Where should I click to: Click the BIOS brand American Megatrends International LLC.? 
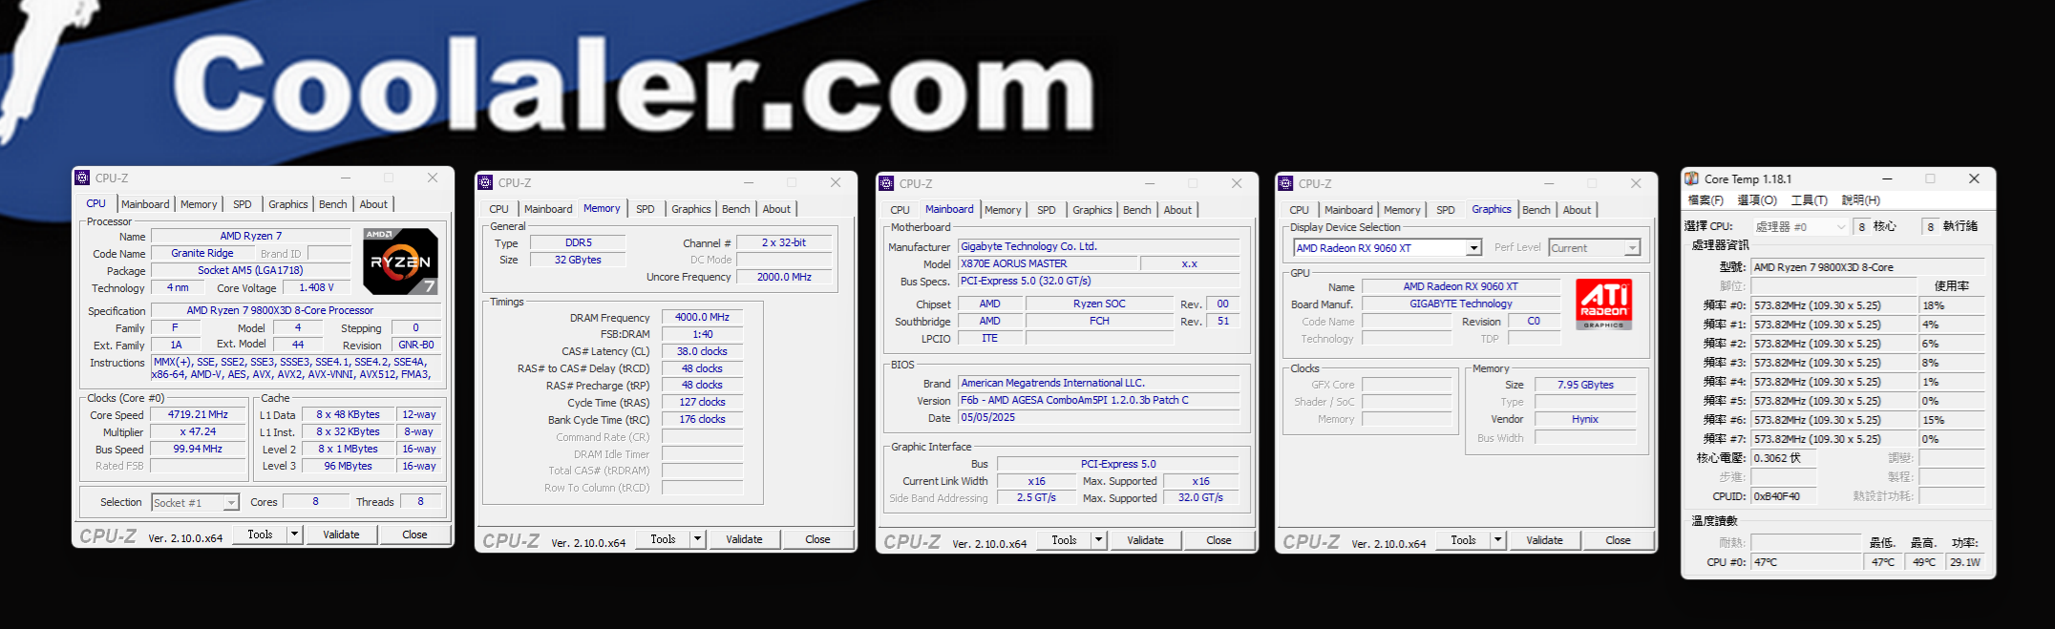[x=1099, y=384]
